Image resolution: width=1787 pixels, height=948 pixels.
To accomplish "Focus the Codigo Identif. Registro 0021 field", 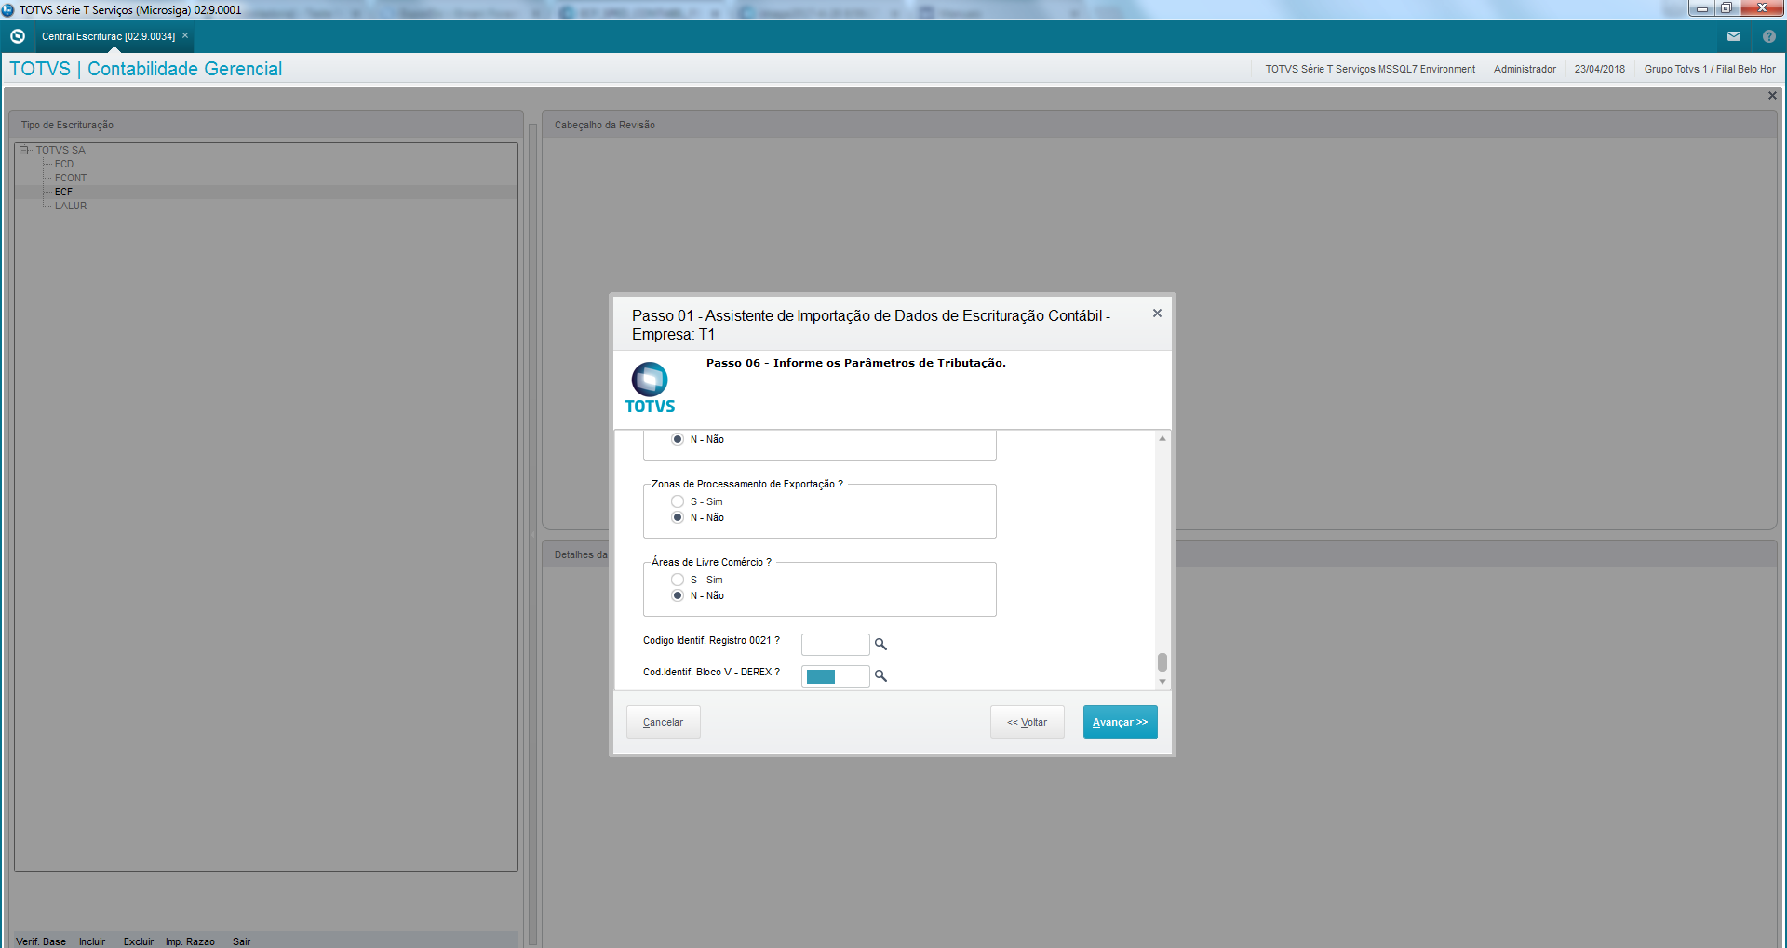I will coord(835,644).
